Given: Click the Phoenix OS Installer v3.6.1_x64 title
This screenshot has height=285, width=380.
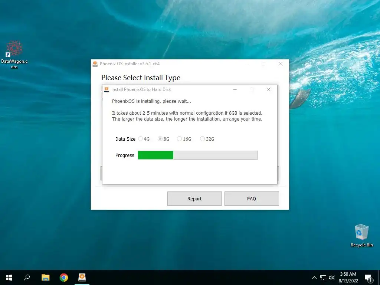Looking at the screenshot, I should (130, 64).
